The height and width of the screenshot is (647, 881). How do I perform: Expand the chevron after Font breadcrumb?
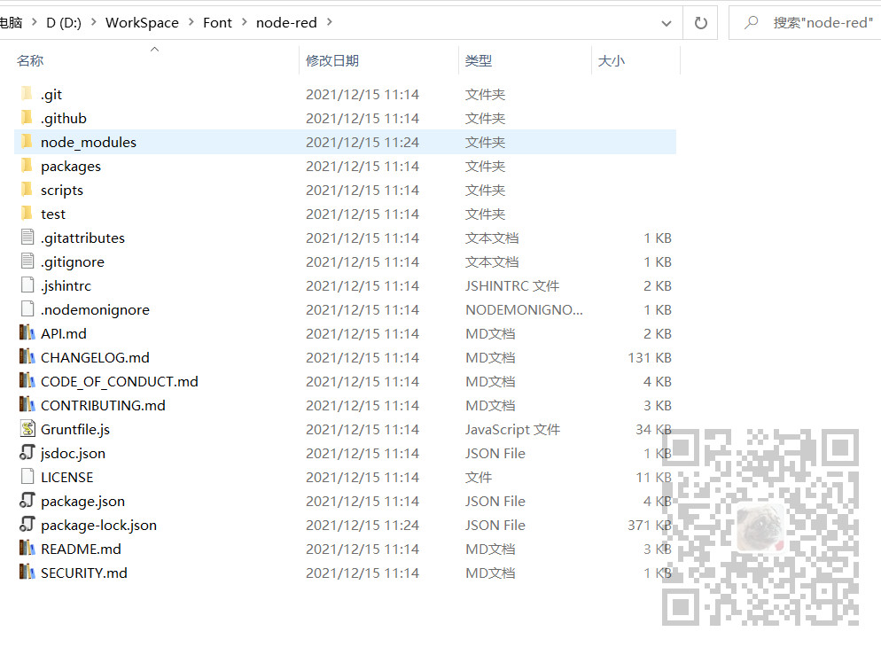(244, 22)
